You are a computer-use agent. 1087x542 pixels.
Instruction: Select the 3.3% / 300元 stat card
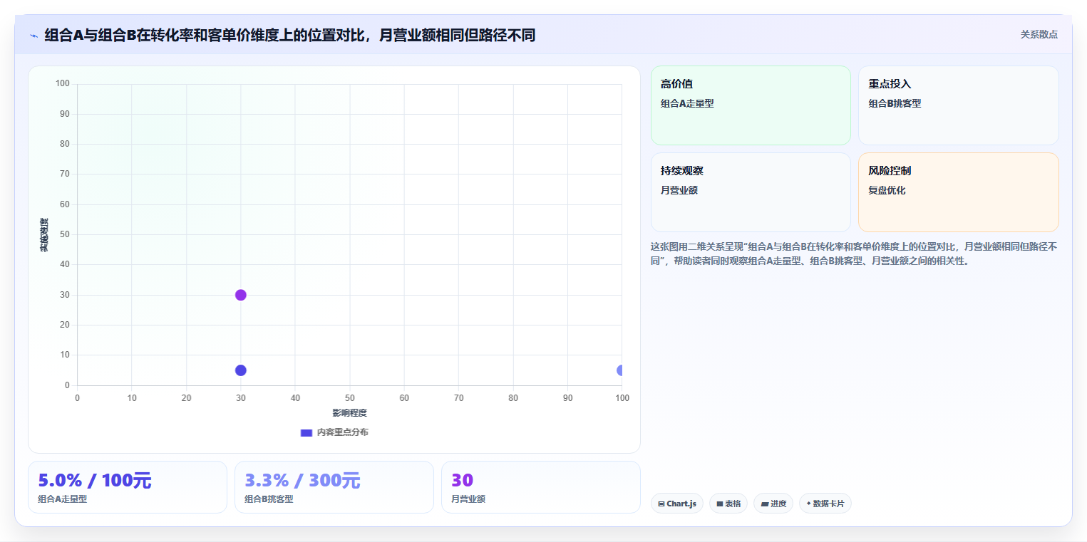pos(334,487)
